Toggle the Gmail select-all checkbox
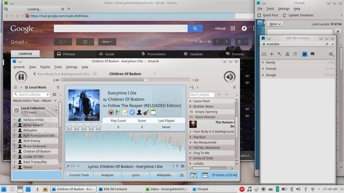Screen dimensions: 344x193 (61, 42)
